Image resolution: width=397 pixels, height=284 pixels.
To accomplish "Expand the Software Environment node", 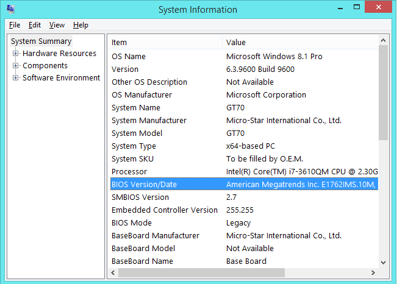I will (x=15, y=78).
